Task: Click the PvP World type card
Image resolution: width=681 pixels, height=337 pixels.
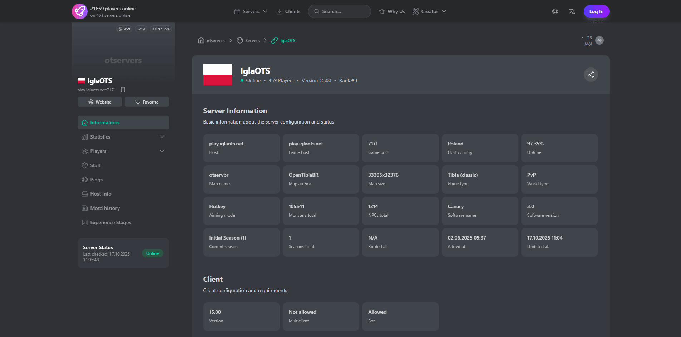Action: pos(559,180)
